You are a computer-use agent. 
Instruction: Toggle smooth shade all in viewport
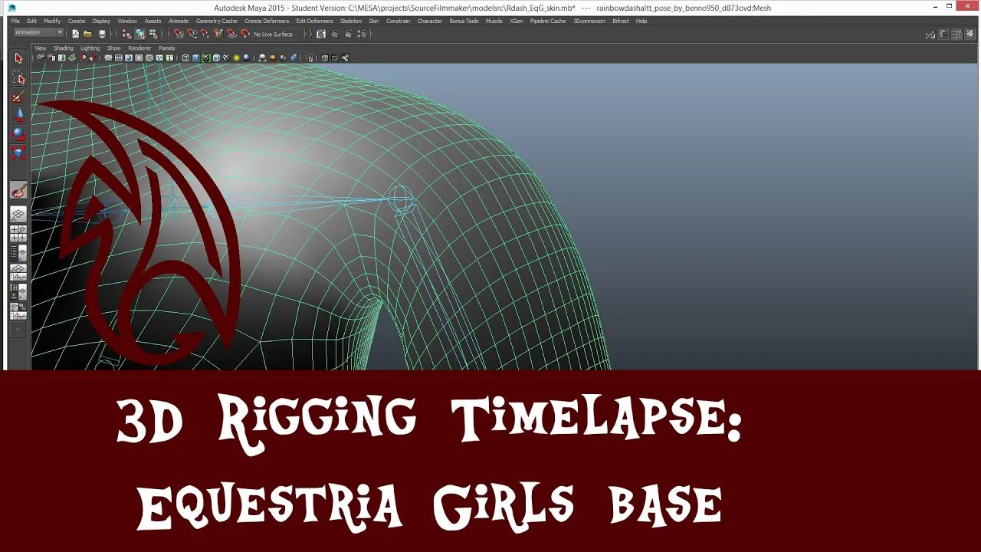tap(195, 58)
